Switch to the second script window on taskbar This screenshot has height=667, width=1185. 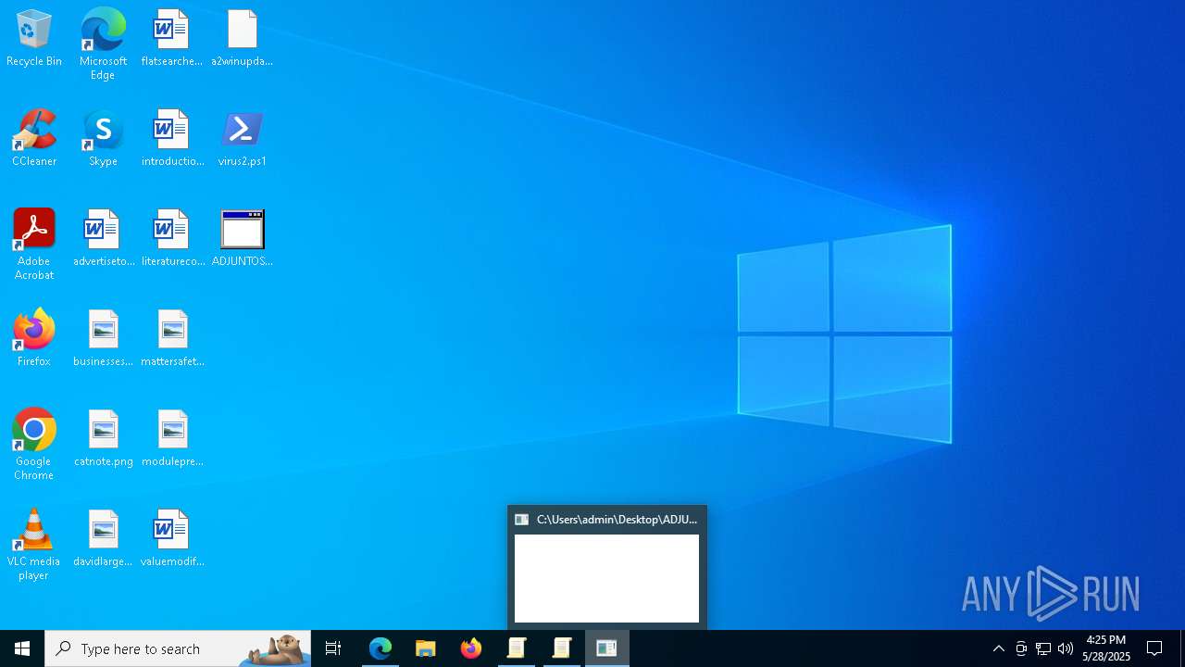point(562,648)
